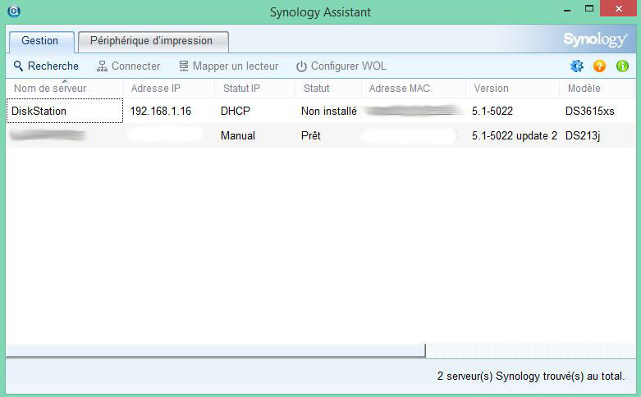Click the Statut column header

(328, 89)
